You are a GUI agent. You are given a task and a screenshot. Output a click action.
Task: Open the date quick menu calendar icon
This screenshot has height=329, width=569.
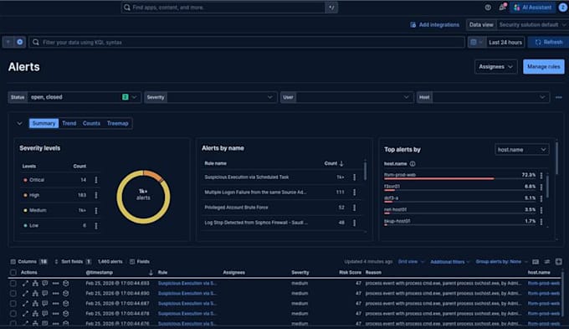click(x=476, y=42)
